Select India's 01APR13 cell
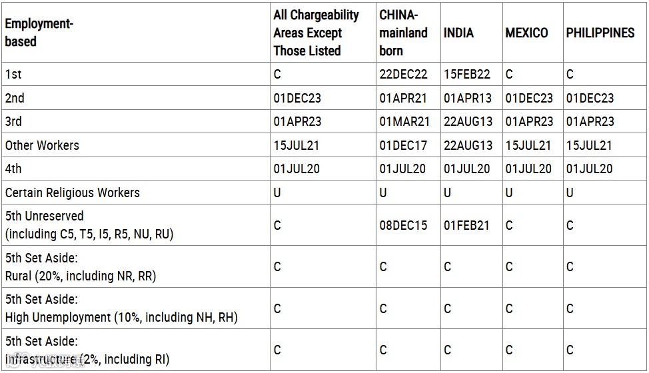 click(x=468, y=99)
